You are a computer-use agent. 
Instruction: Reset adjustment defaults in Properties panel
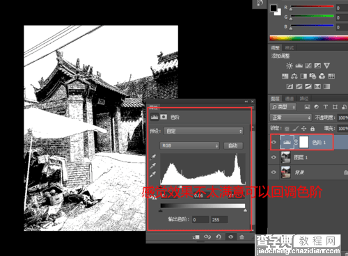coord(219,237)
